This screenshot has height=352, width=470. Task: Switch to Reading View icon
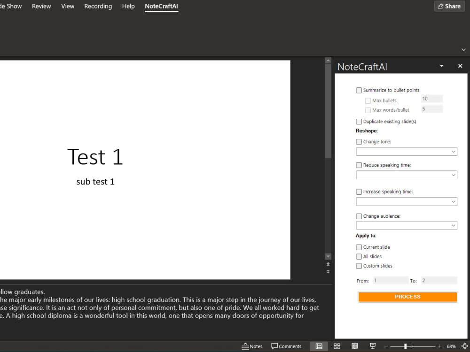point(354,346)
